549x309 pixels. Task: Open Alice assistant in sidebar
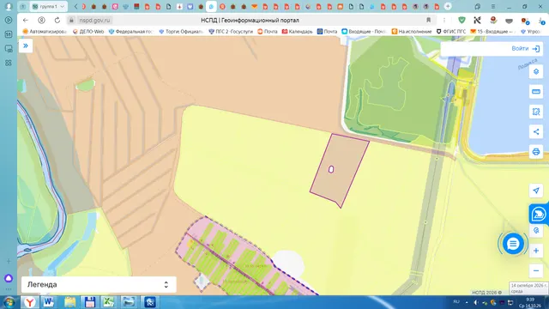click(x=9, y=278)
